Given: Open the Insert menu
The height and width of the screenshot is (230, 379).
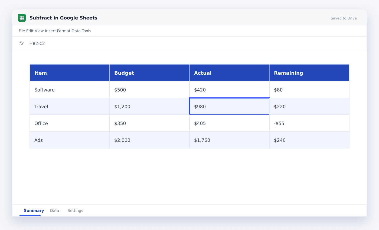Looking at the screenshot, I should point(50,31).
